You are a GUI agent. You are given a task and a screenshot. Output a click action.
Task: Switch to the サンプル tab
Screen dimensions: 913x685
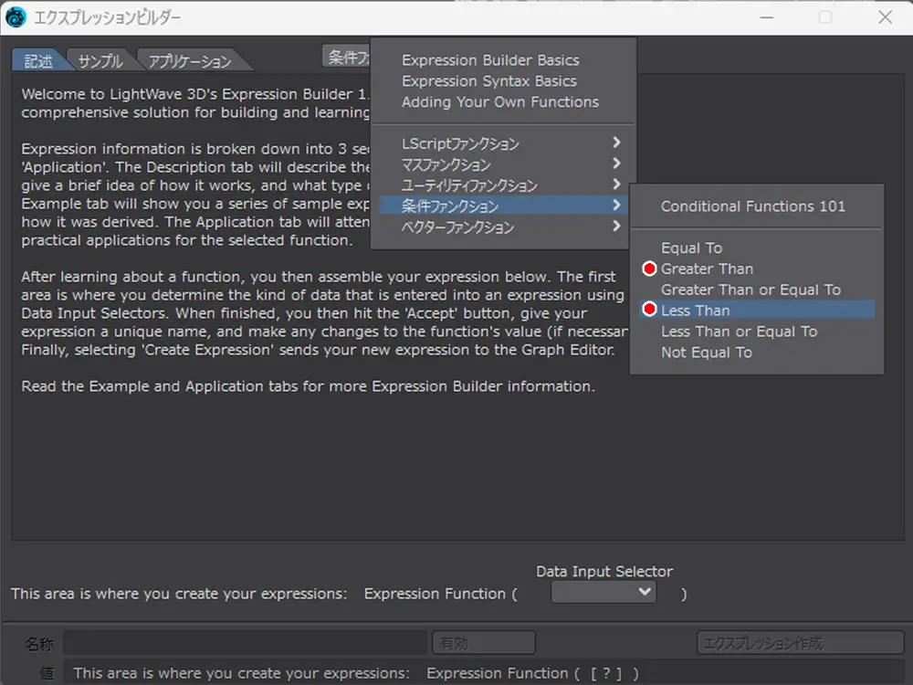point(100,61)
